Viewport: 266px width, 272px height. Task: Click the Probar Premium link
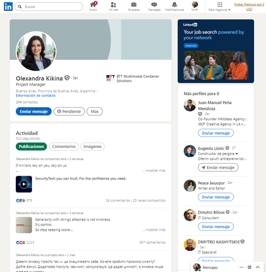point(249,7)
